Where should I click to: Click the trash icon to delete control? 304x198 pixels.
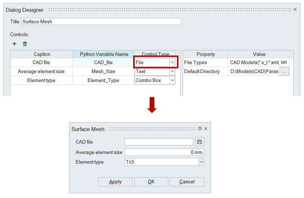pos(25,44)
